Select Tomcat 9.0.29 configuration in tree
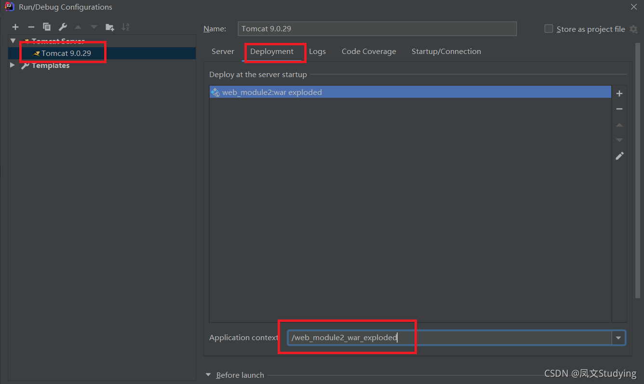The width and height of the screenshot is (644, 384). pyautogui.click(x=102, y=53)
